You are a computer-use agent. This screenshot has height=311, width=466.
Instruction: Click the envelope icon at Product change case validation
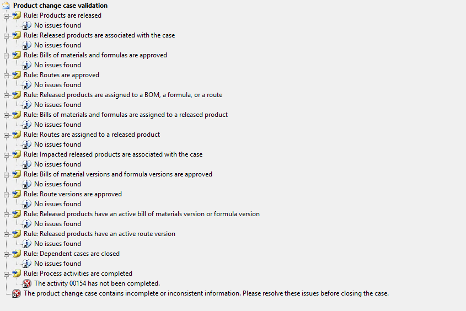point(6,6)
